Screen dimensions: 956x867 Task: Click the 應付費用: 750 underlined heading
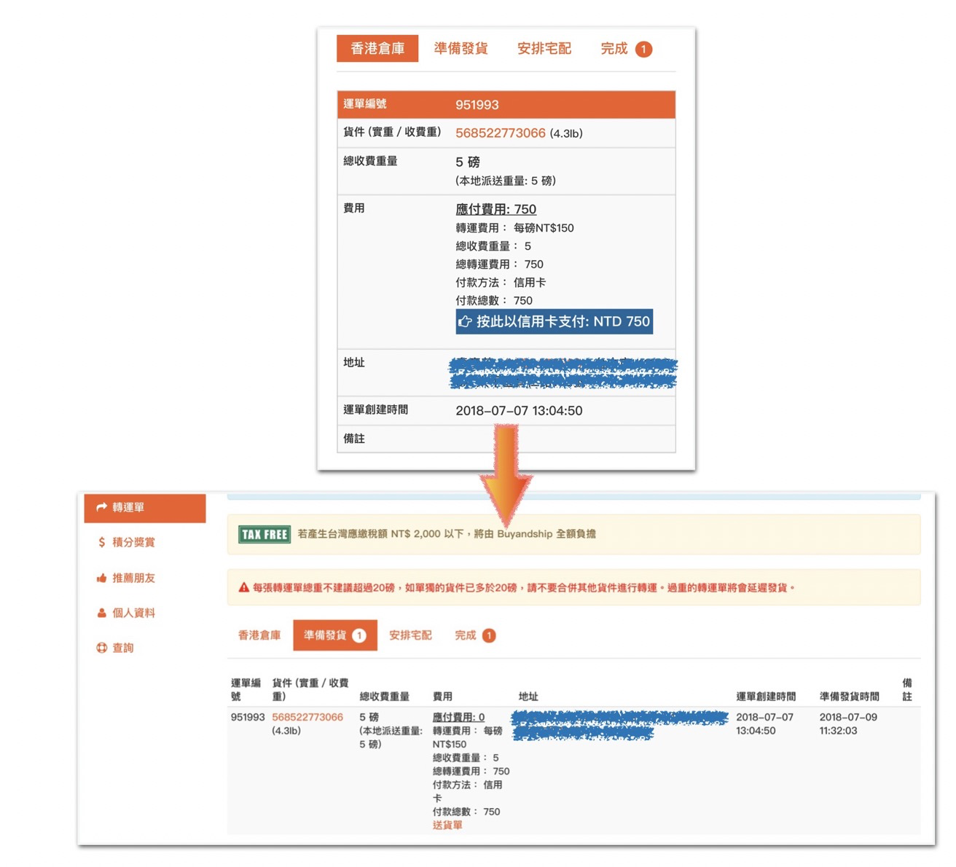click(x=495, y=209)
